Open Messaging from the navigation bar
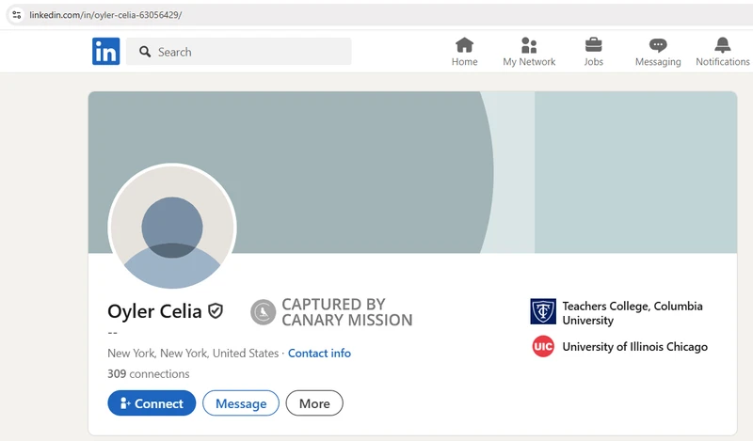Image resolution: width=753 pixels, height=441 pixels. 658,52
